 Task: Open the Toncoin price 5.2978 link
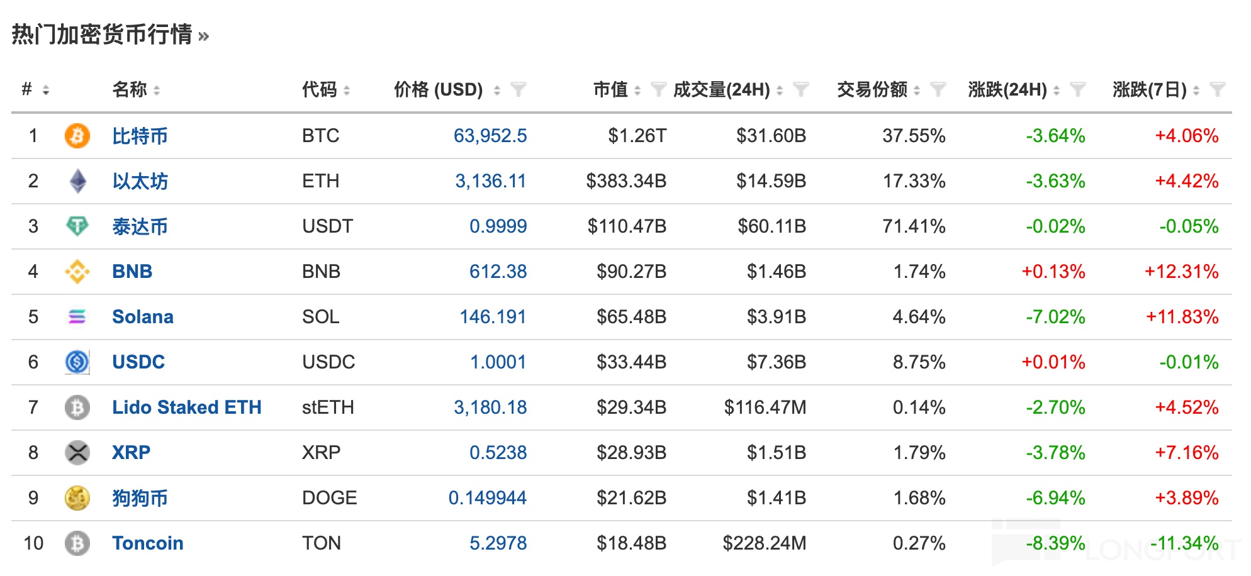point(498,543)
